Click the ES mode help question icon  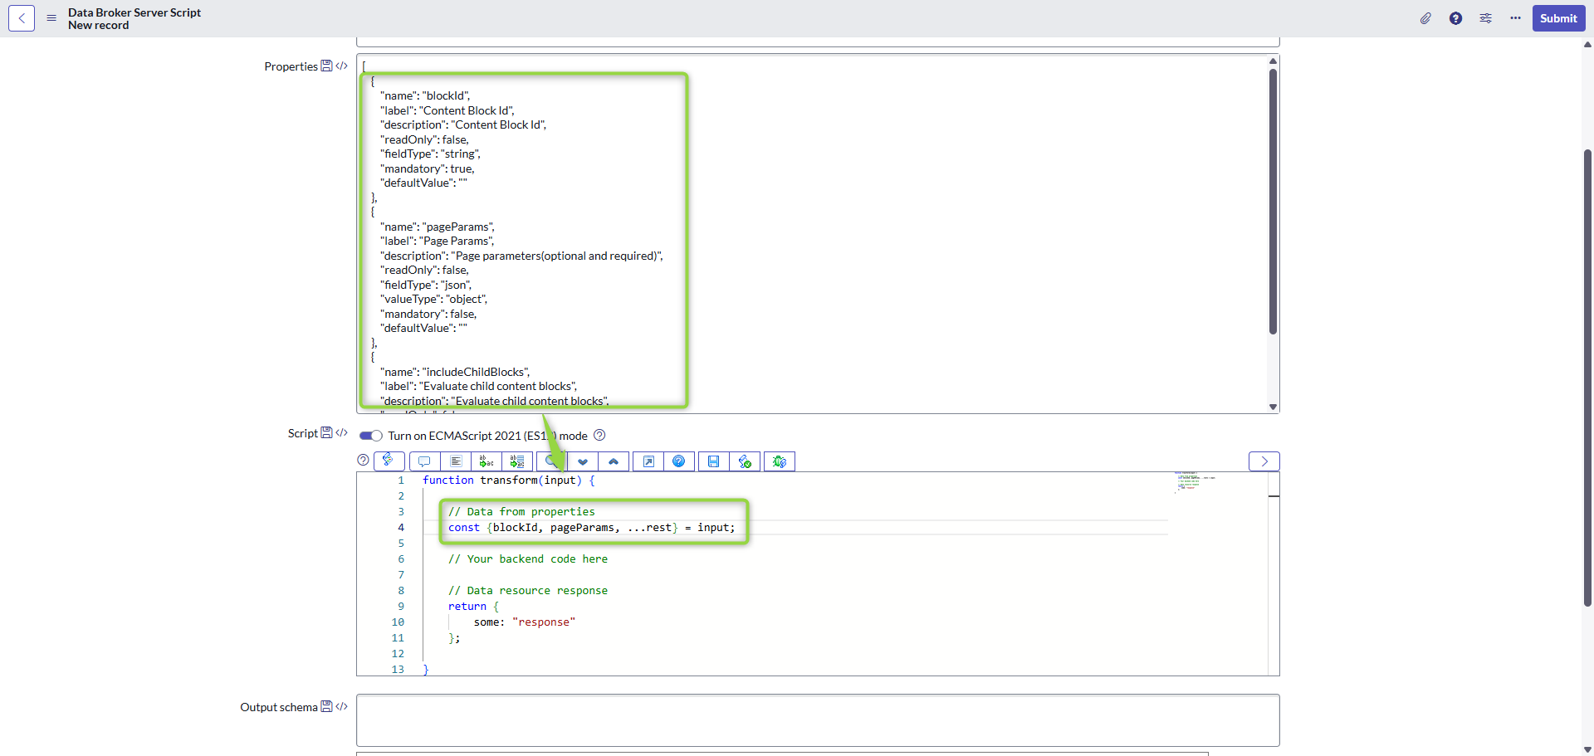point(599,436)
